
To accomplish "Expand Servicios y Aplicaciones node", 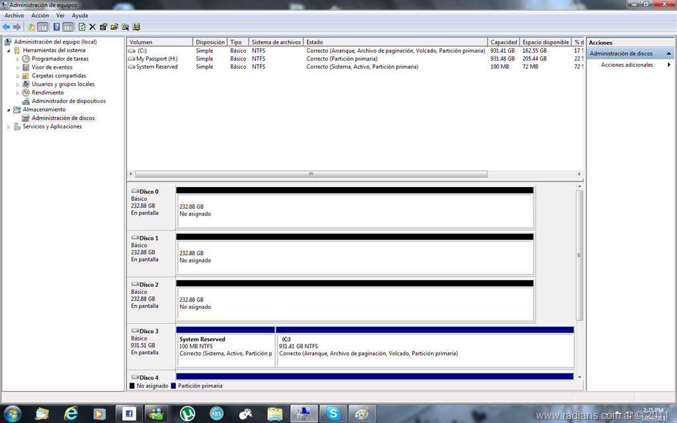I will click(x=9, y=127).
